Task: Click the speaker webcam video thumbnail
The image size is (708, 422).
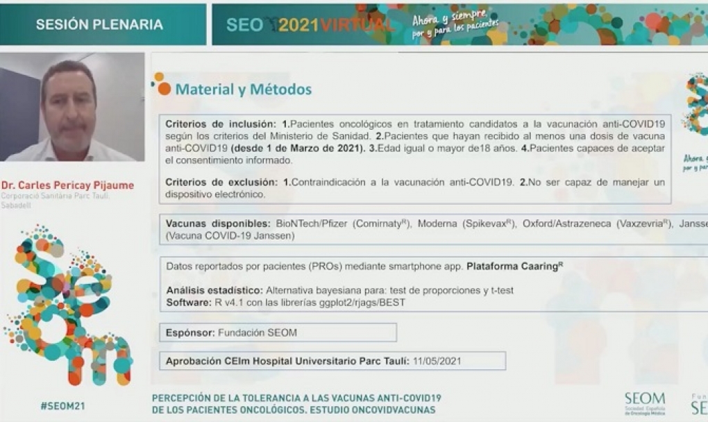Action: pos(72,107)
